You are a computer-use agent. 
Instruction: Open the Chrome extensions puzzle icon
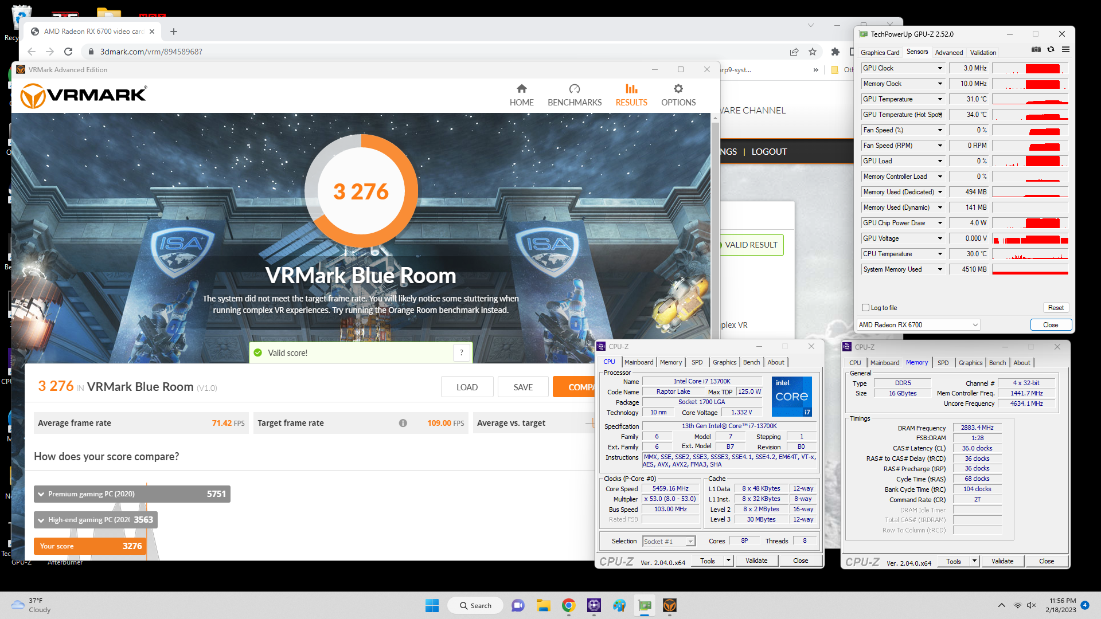click(835, 52)
